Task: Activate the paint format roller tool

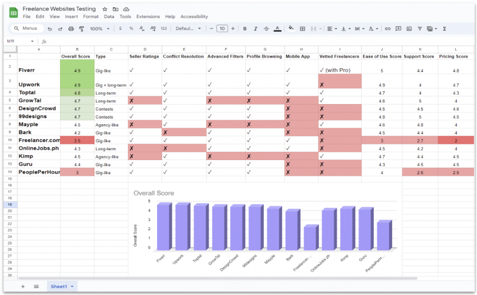Action: click(x=81, y=29)
